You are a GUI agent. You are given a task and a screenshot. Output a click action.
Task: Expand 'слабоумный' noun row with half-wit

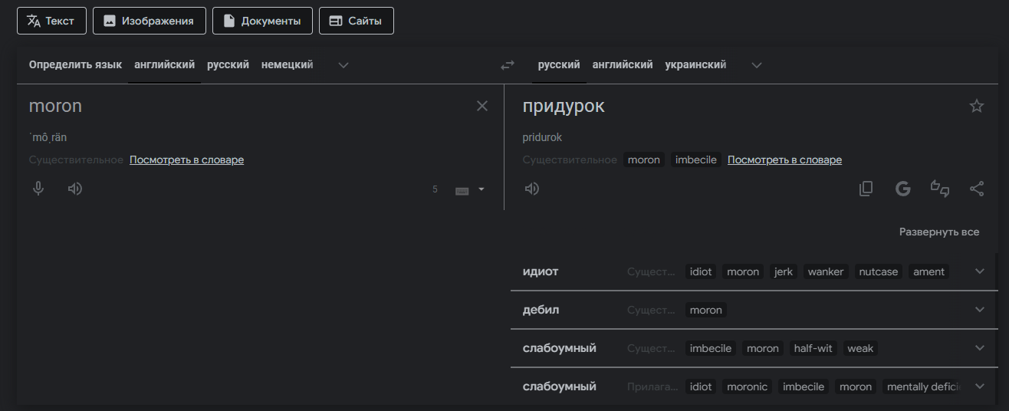tap(980, 348)
